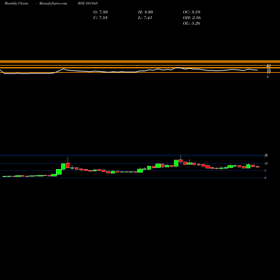Click the last red candle on the chart
280x280 pixels.
[x=258, y=167]
